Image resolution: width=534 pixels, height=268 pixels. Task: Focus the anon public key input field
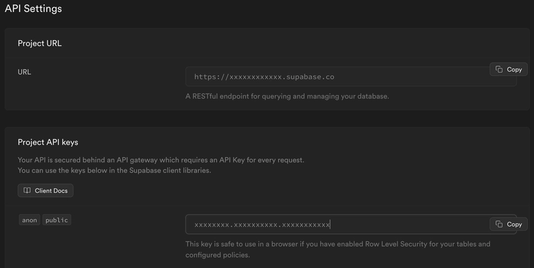351,225
